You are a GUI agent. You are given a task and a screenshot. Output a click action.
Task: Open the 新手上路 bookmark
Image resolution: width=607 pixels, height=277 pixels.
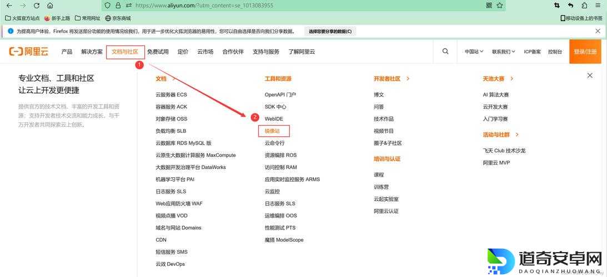click(x=57, y=18)
